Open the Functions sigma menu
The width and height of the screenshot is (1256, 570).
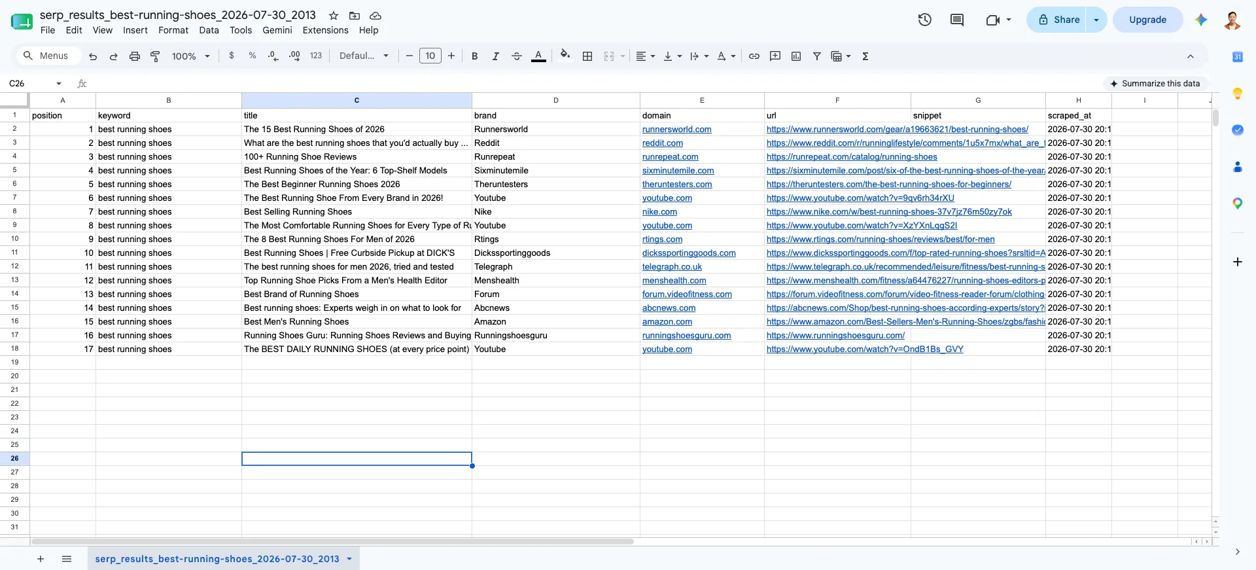coord(865,56)
